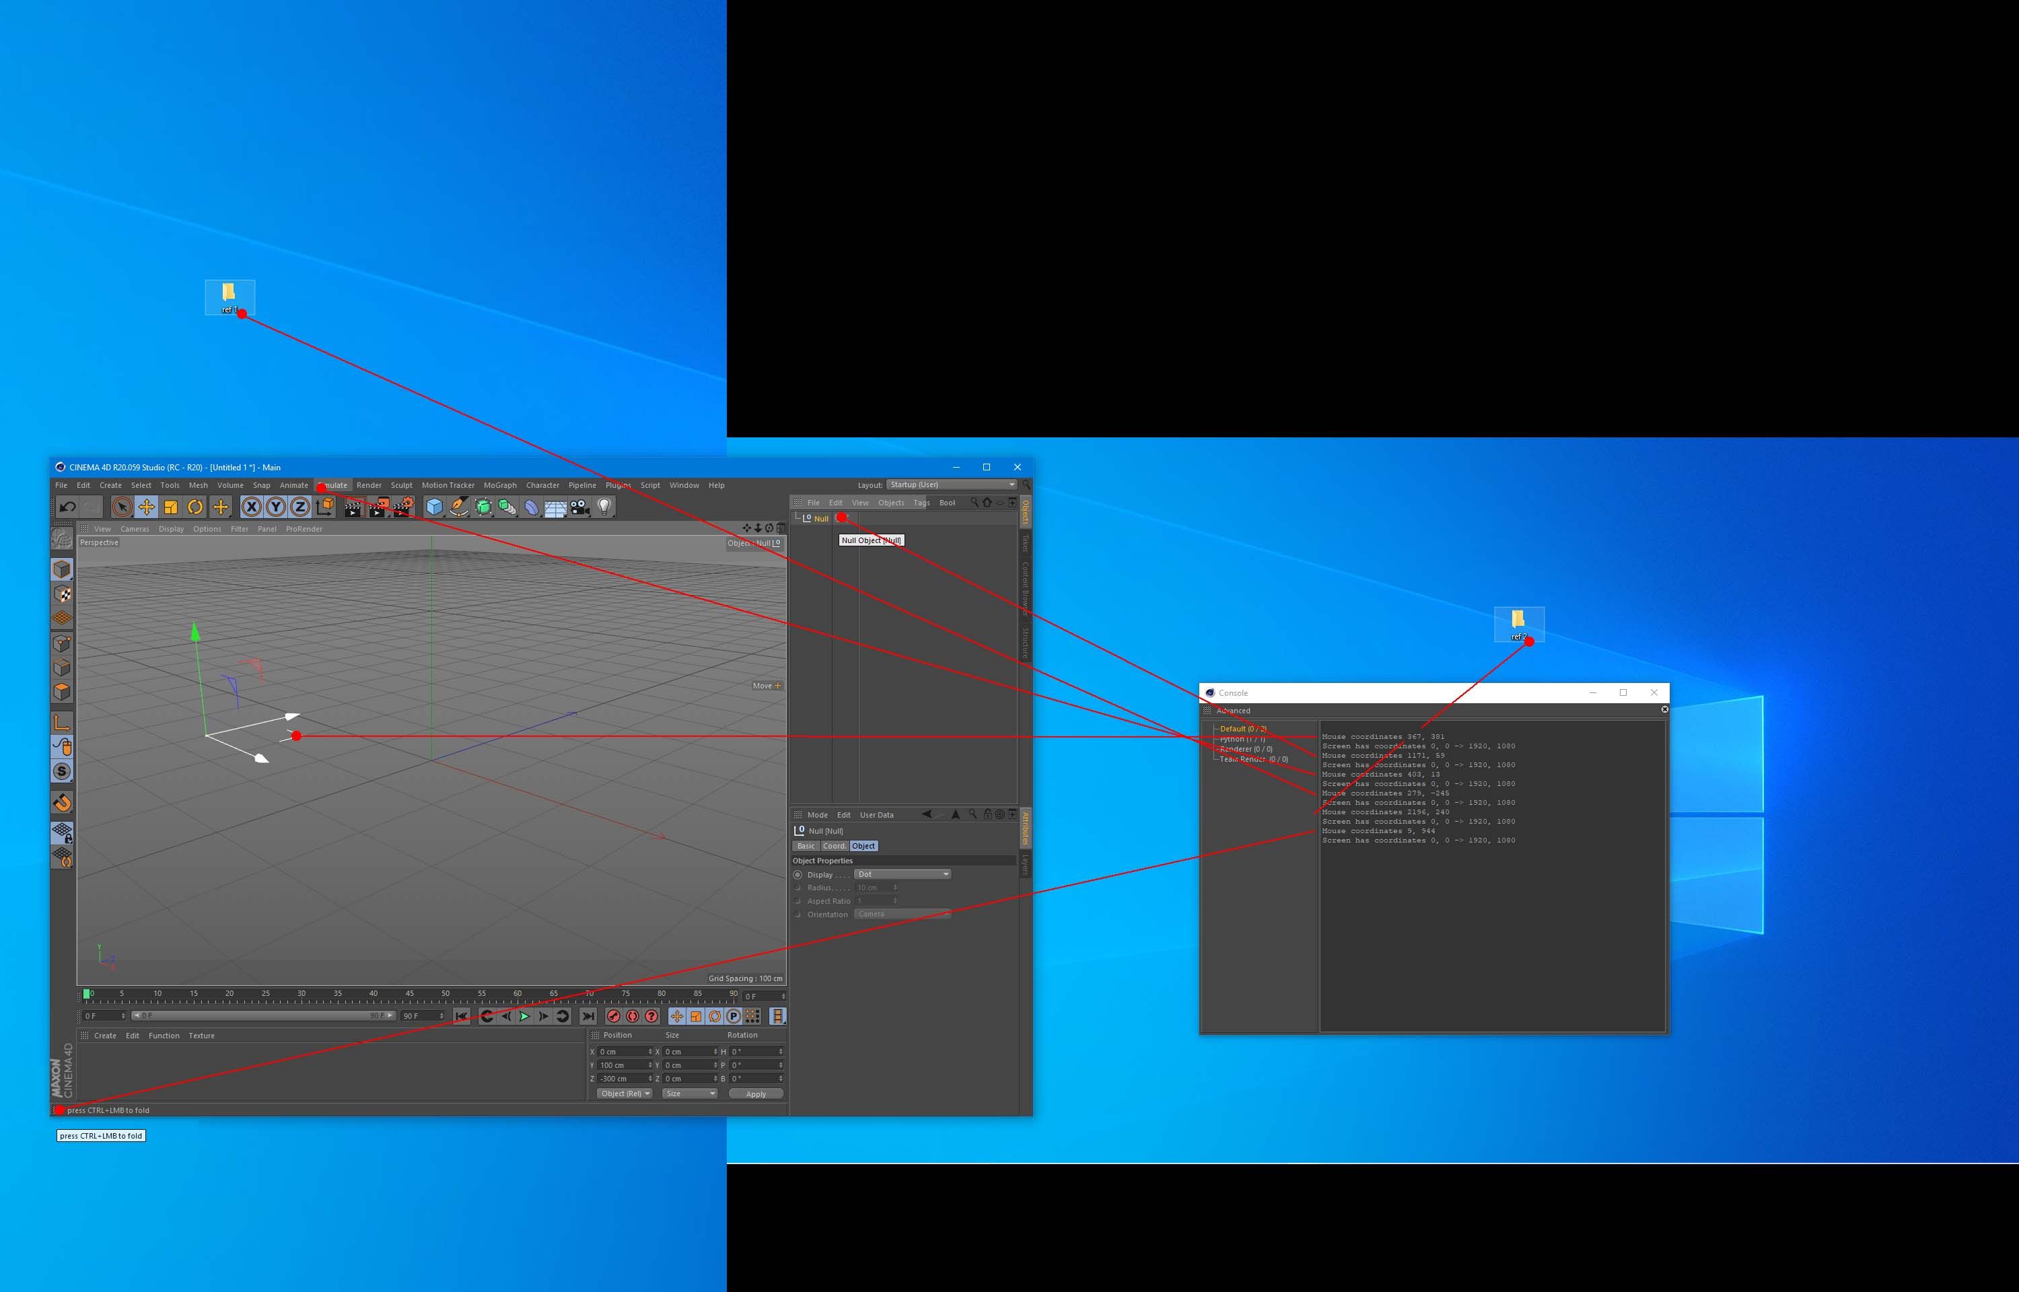Select the Rotate tool in the toolbar
2019x1292 pixels.
pos(194,507)
